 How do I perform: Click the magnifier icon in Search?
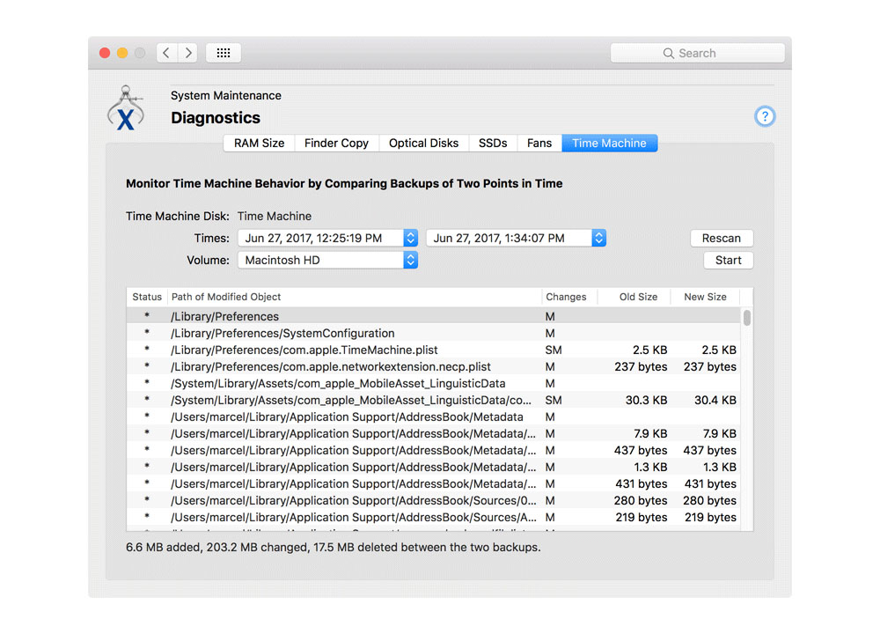tap(669, 54)
